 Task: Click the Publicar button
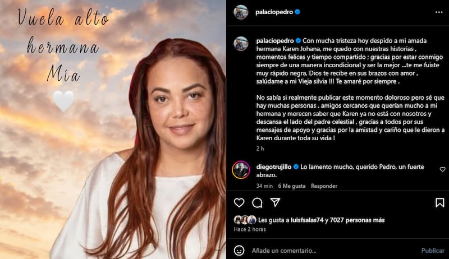coord(433,251)
